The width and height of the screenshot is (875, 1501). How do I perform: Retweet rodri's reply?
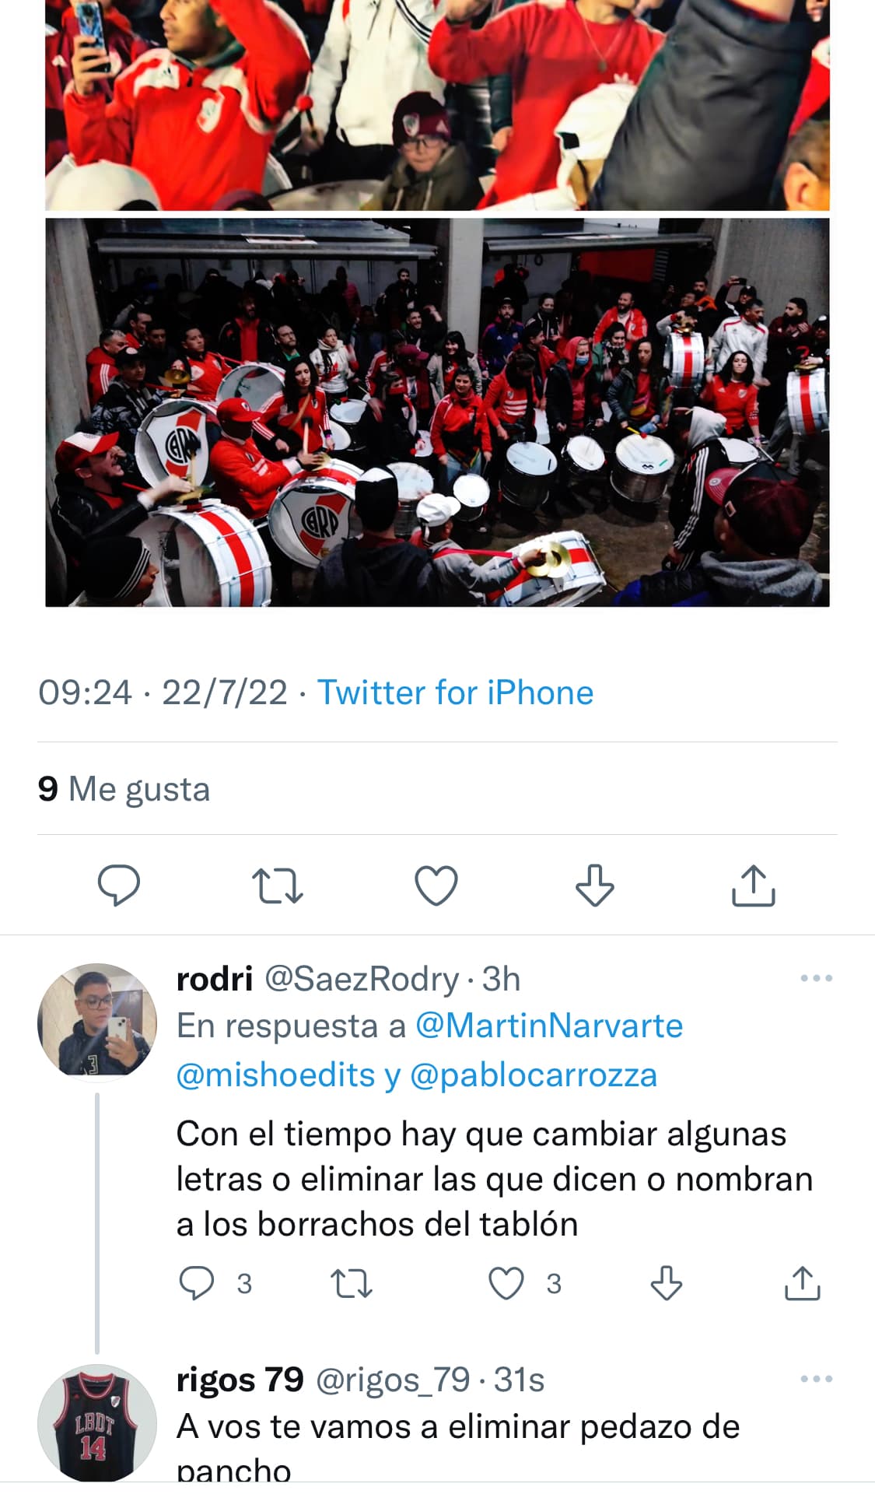pyautogui.click(x=352, y=1284)
